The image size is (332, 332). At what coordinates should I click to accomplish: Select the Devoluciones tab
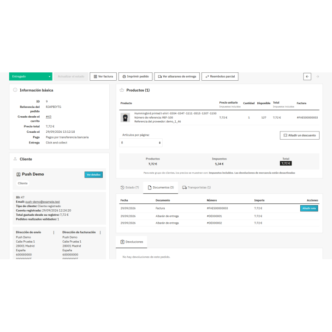[131, 242]
